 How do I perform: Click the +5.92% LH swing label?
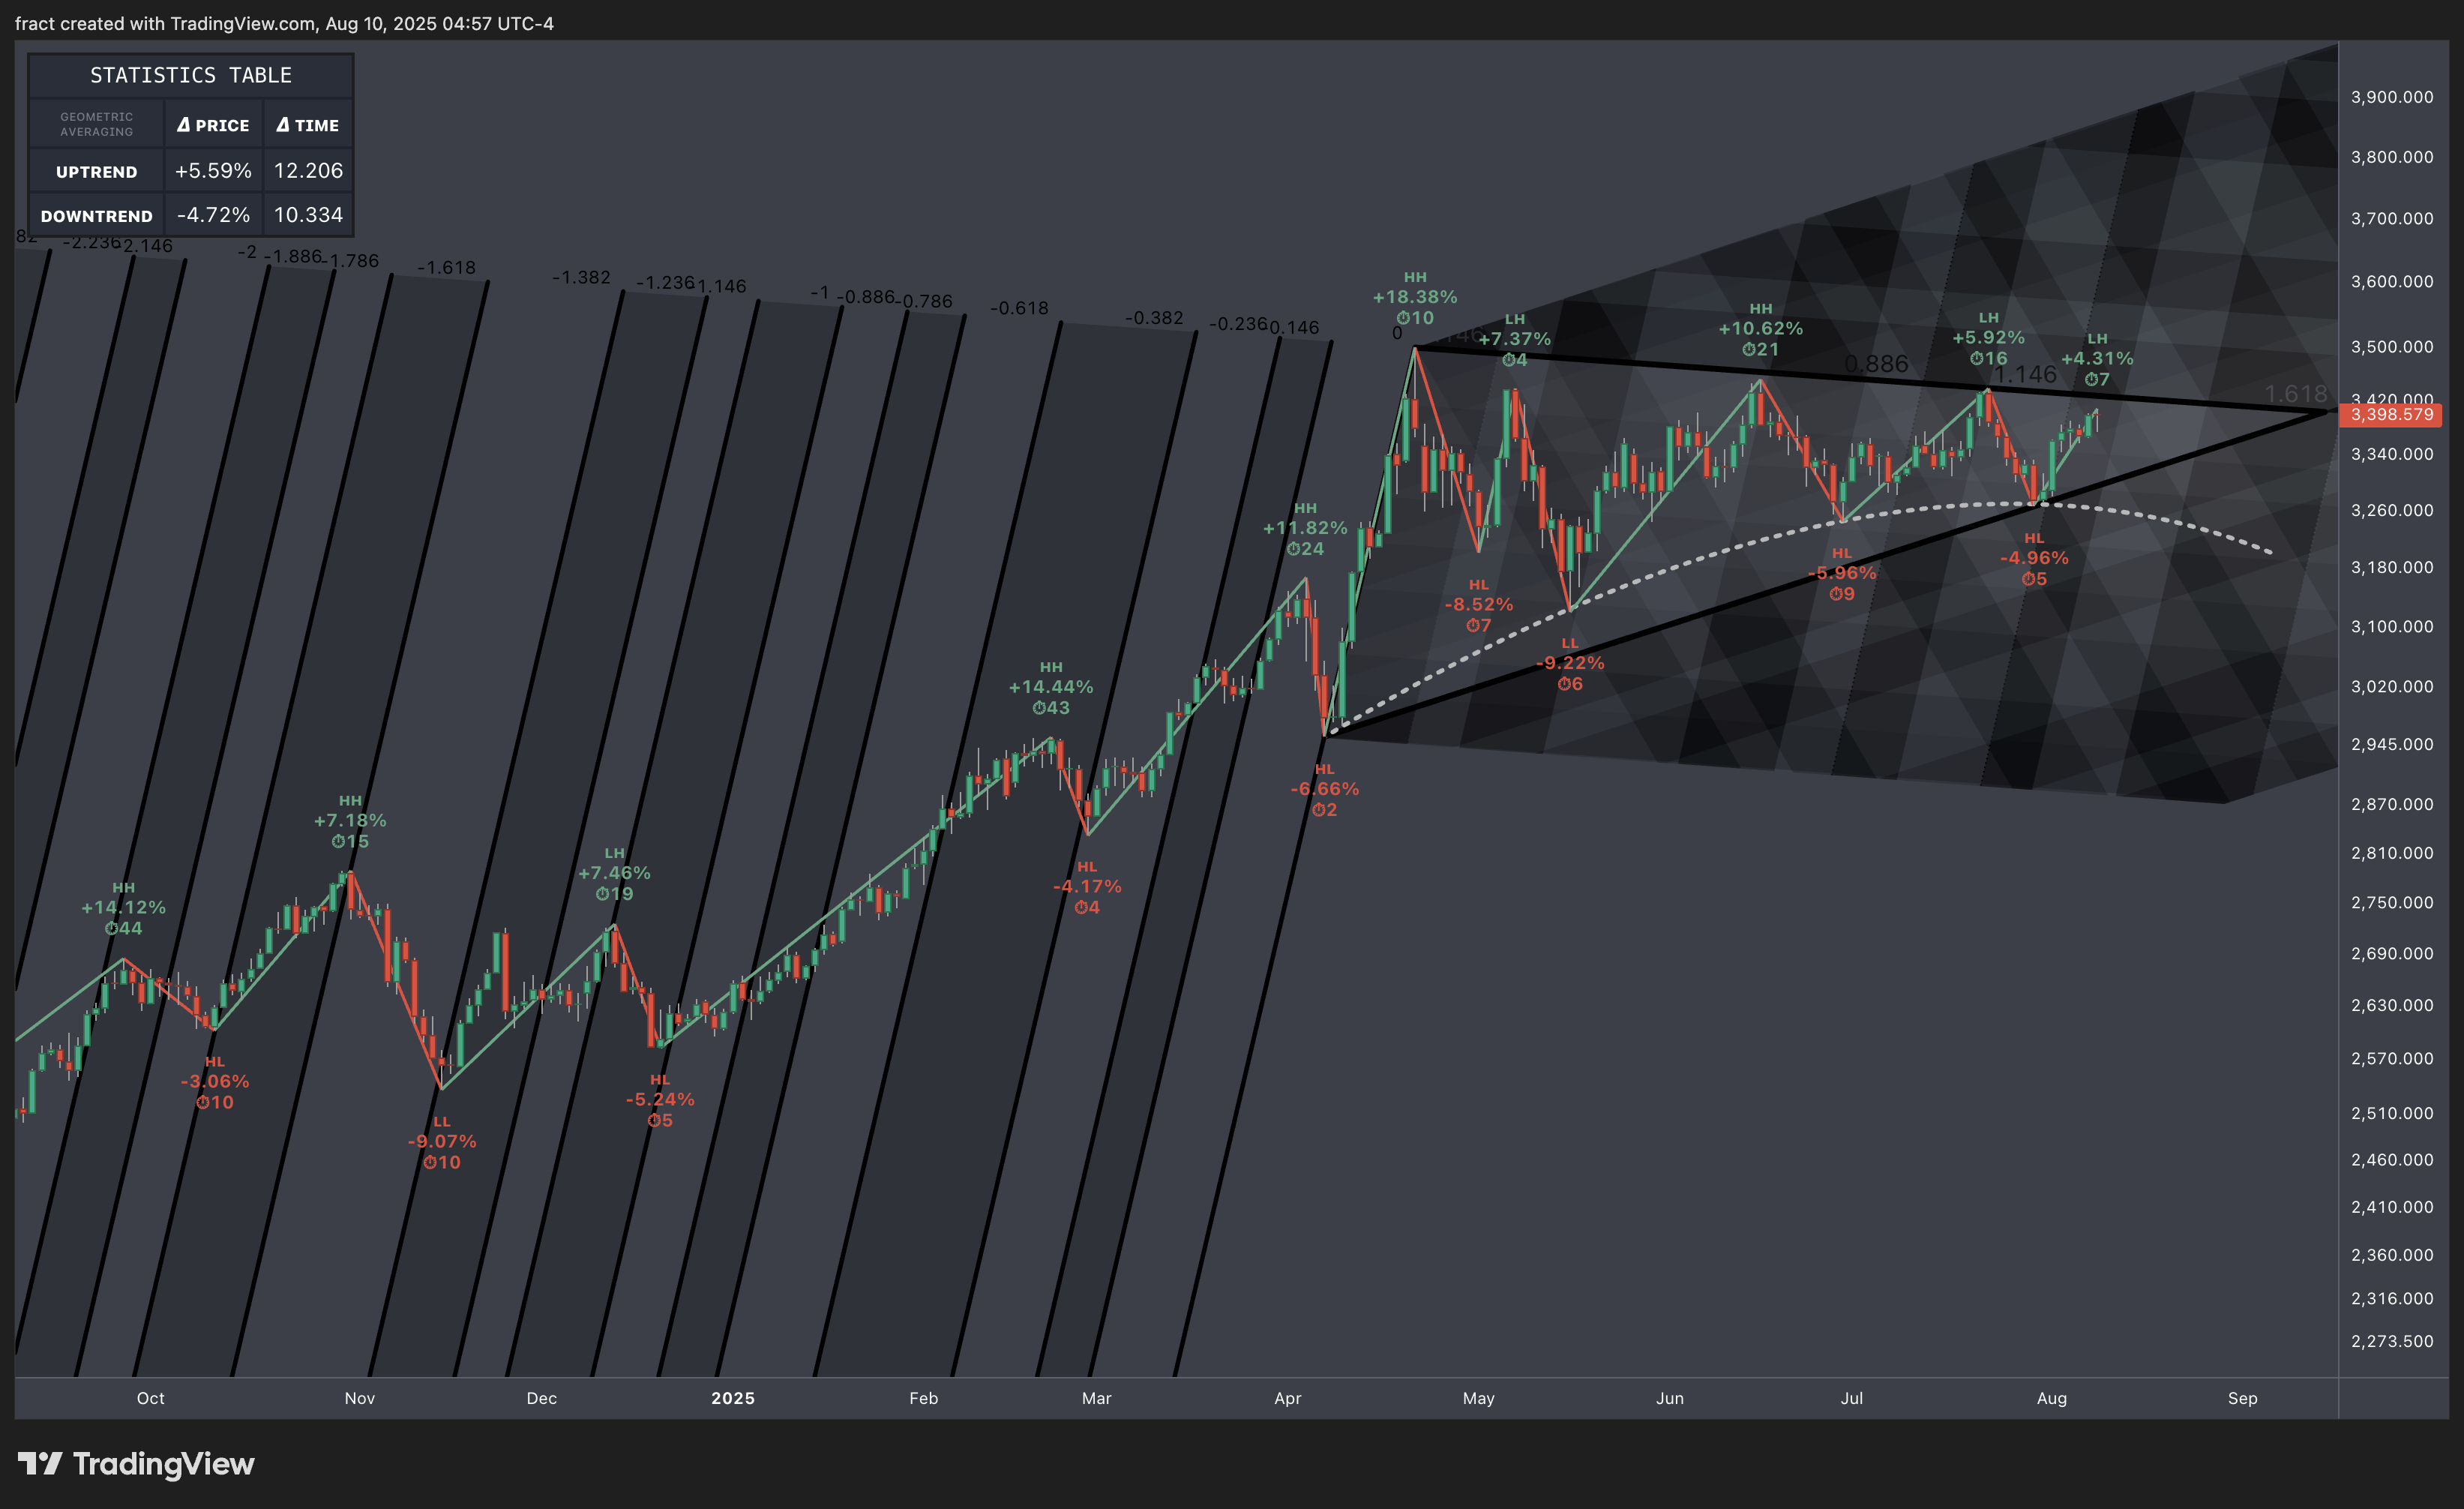[1989, 338]
